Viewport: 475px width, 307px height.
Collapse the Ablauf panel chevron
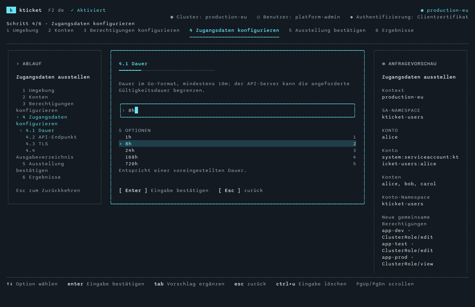18,64
